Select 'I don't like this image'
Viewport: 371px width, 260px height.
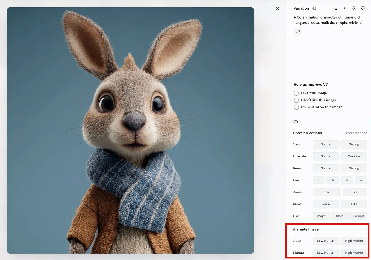coord(296,100)
